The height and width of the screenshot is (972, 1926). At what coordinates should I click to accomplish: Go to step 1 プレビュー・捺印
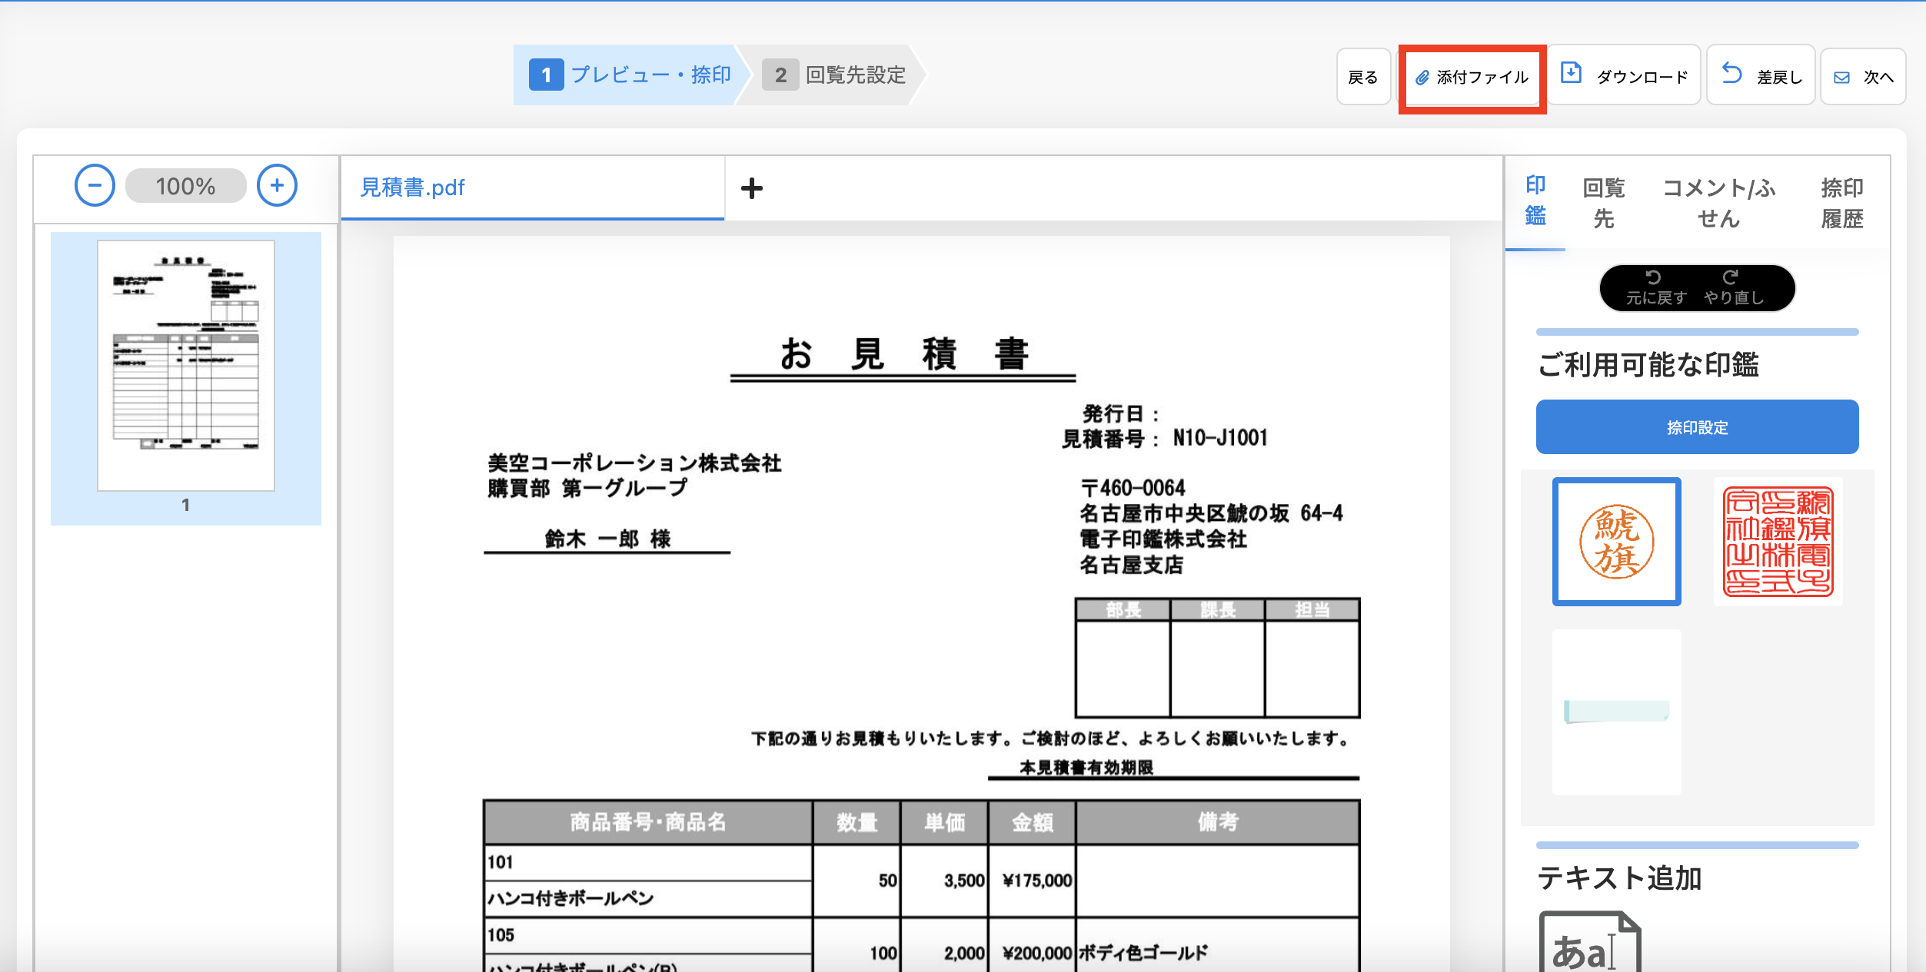tap(630, 75)
